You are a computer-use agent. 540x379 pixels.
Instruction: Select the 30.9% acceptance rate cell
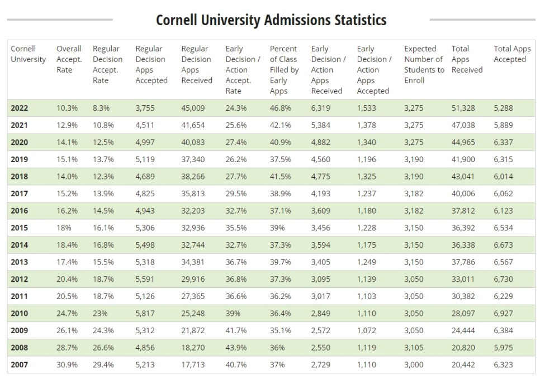(x=67, y=365)
